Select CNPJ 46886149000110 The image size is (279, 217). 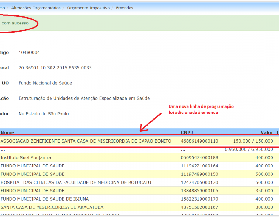pos(199,141)
